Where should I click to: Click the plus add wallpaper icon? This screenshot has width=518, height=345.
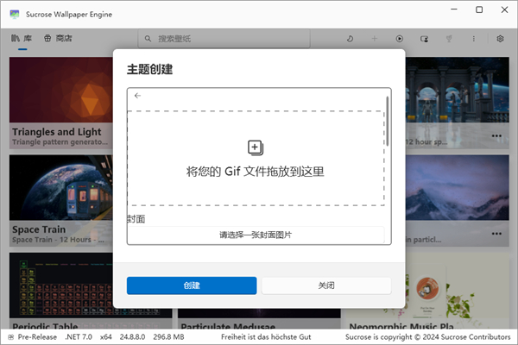pyautogui.click(x=375, y=39)
